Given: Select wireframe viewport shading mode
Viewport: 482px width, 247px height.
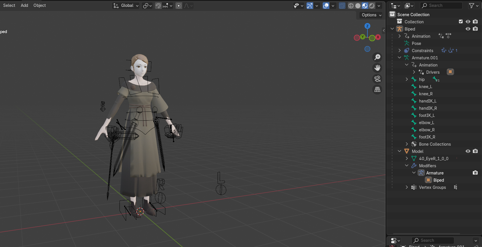Looking at the screenshot, I should coord(351,6).
